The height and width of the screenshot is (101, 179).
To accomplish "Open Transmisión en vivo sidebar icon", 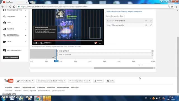I will pos(4,10).
